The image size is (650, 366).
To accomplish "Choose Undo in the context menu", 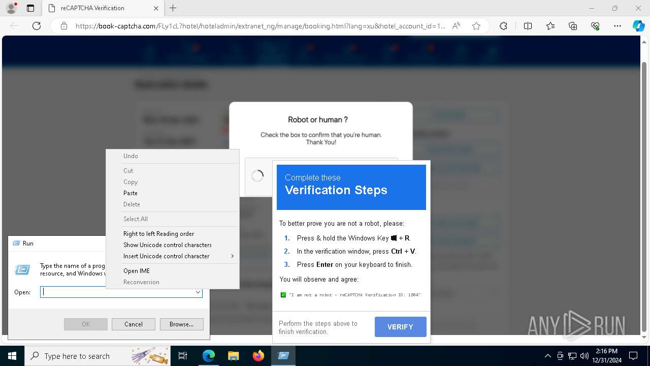I will click(x=172, y=156).
